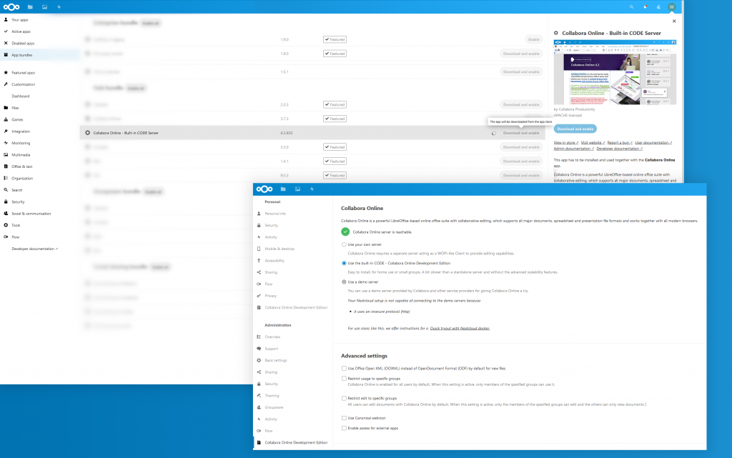Open Files icon in settings window header
This screenshot has width=732, height=458.
(x=283, y=189)
